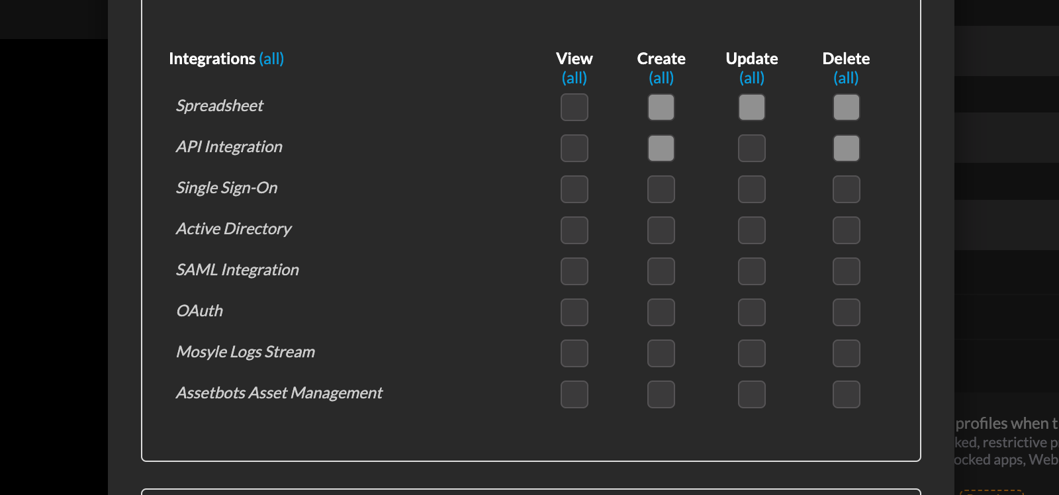The image size is (1059, 495).
Task: Check Delete for Active Directory
Action: click(847, 230)
